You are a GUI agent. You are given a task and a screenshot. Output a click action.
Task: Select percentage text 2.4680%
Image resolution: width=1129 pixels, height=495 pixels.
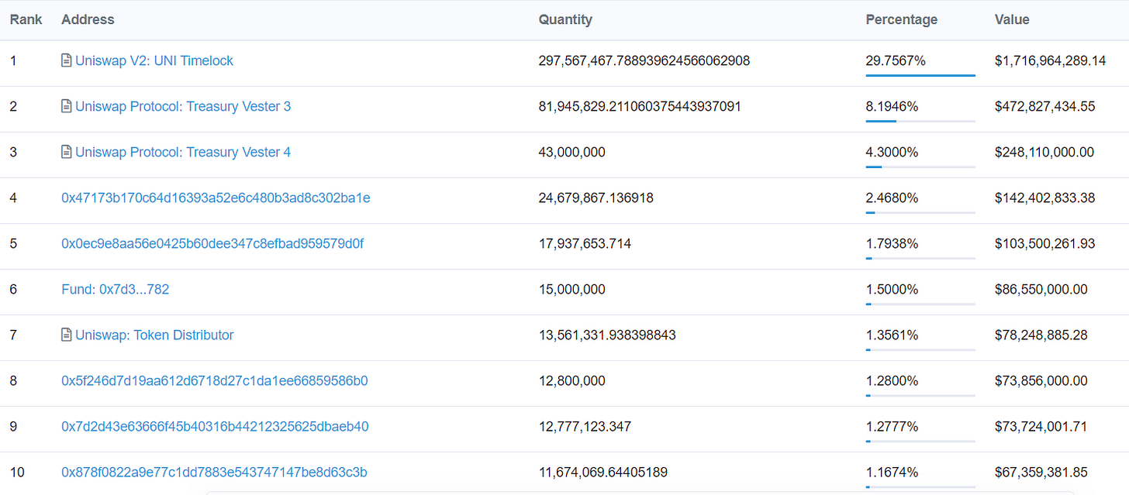892,198
